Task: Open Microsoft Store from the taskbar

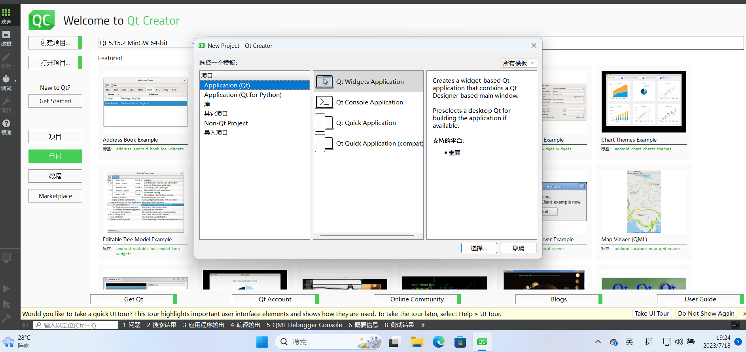Action: (x=460, y=342)
